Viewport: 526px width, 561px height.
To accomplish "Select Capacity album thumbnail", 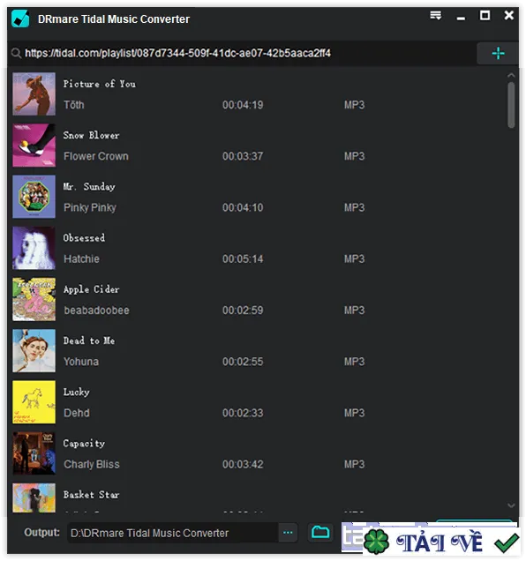I will 34,453.
